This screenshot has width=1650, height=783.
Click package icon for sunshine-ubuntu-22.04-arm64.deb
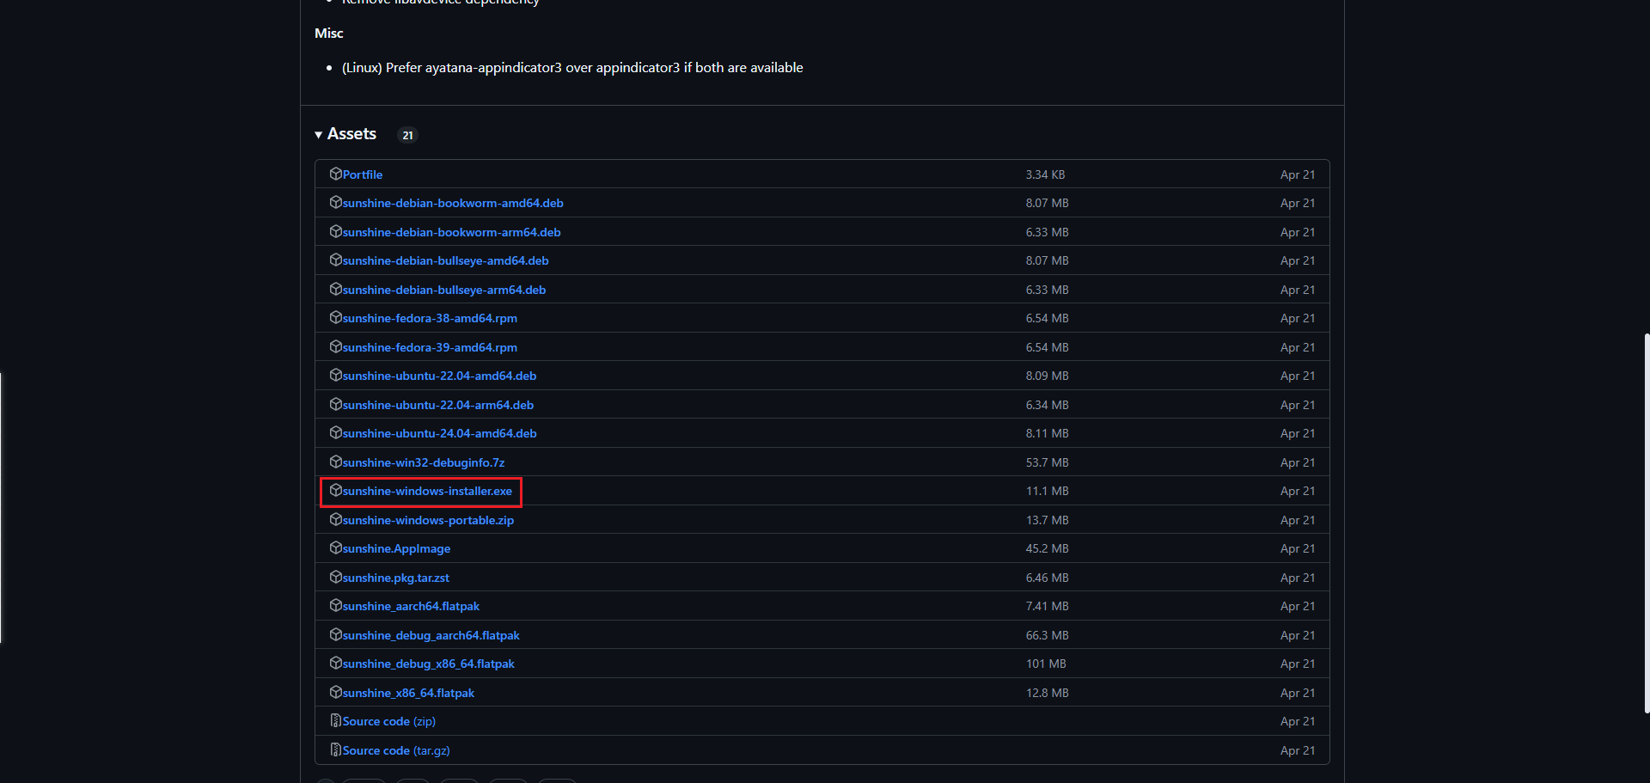tap(336, 404)
